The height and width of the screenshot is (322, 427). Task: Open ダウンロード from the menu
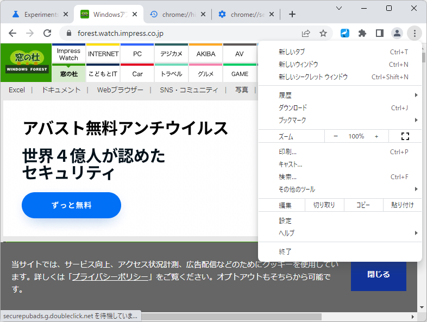tap(340, 108)
